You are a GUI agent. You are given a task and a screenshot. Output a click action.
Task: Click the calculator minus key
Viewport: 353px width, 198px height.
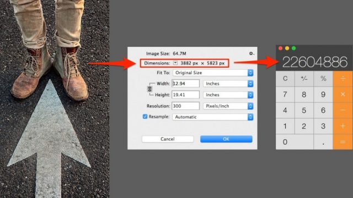pyautogui.click(x=343, y=110)
